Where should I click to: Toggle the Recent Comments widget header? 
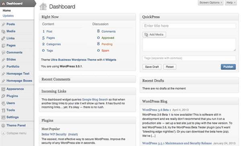pos(87,79)
